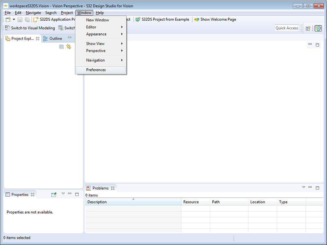Close the Project Explorer view
This screenshot has height=245, width=327.
(x=38, y=39)
